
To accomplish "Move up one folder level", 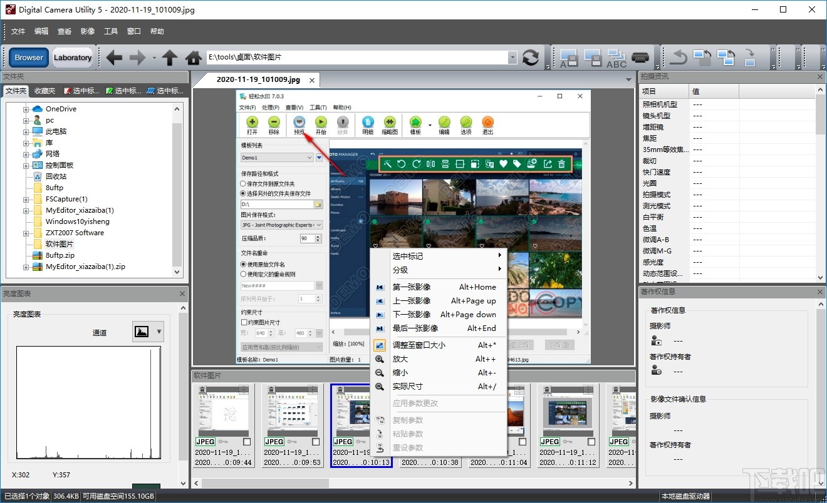I will pos(170,58).
